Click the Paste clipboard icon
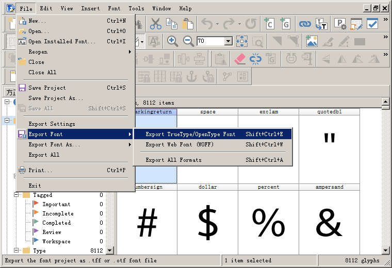392x268 pixels. click(x=188, y=24)
